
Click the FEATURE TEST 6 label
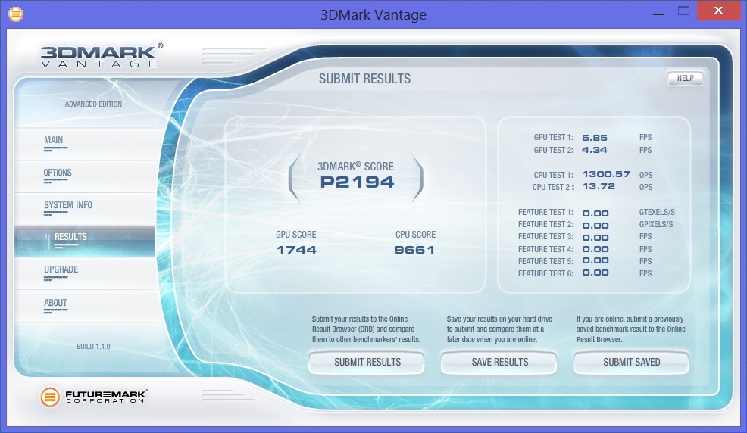coord(545,273)
